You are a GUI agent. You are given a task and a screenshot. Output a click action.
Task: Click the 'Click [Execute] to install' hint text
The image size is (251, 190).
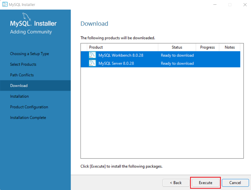[121, 166]
